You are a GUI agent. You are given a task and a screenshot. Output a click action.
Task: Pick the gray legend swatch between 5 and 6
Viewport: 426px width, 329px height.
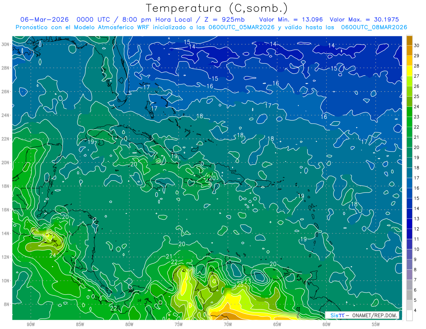click(410, 295)
